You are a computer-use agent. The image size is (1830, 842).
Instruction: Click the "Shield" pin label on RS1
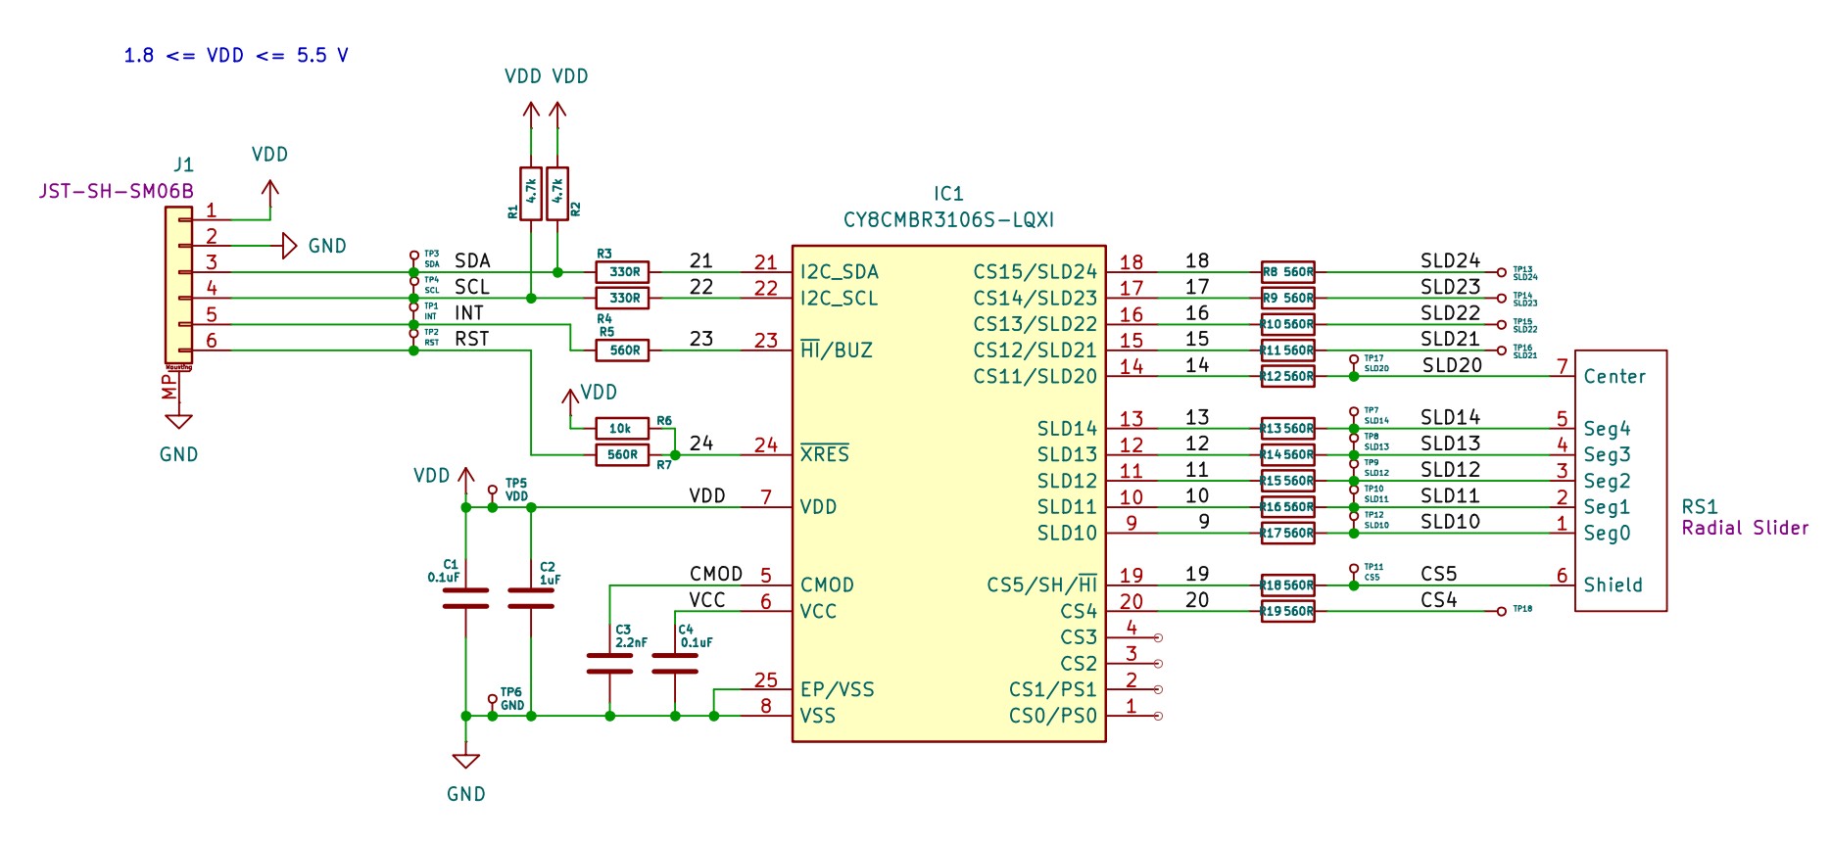(1613, 585)
